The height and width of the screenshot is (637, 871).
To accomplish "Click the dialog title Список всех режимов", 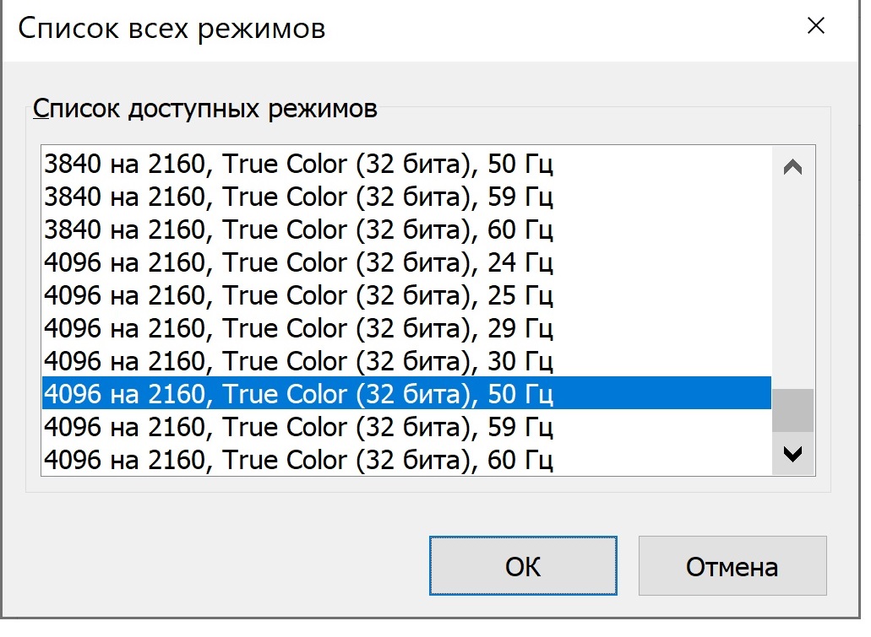I will tap(171, 28).
